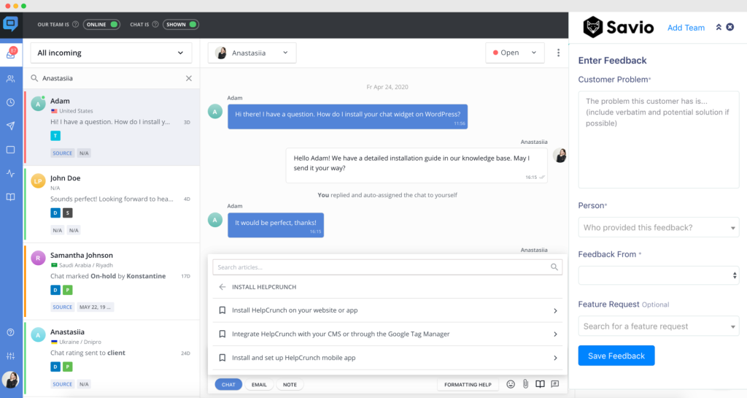The height and width of the screenshot is (398, 747).
Task: Click Adam's WordPress install question message
Action: (x=347, y=116)
